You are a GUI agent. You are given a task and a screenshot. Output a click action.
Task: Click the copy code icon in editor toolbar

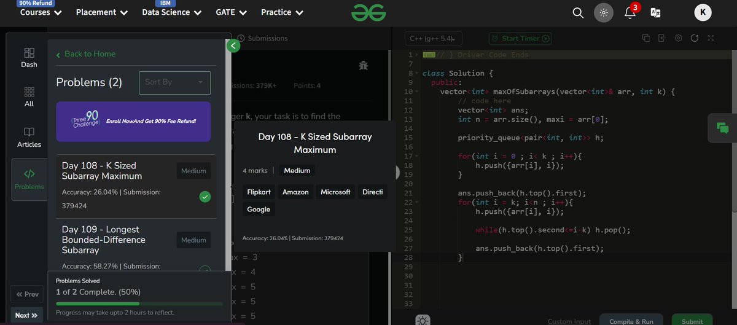click(646, 38)
